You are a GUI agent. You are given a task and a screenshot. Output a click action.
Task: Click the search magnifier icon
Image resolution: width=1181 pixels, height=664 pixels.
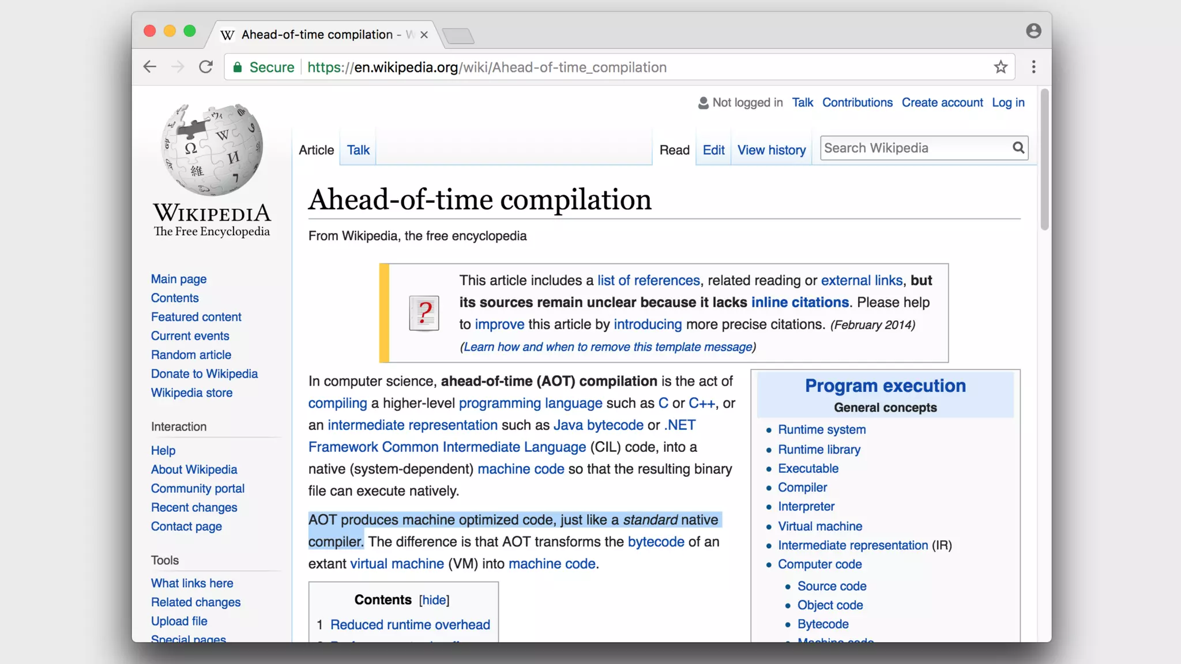click(1018, 148)
